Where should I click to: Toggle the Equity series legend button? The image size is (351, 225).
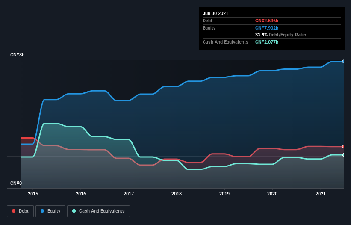tap(50, 211)
